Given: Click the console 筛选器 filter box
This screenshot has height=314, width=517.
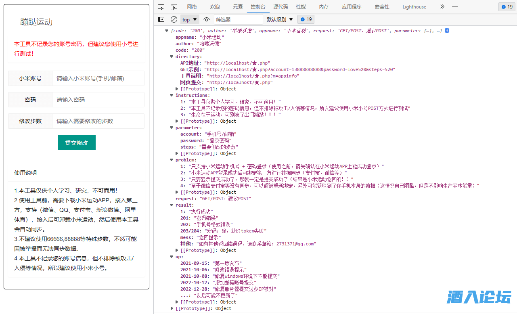Looking at the screenshot, I should 238,19.
